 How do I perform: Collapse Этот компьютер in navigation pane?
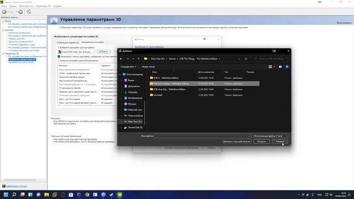(120, 75)
